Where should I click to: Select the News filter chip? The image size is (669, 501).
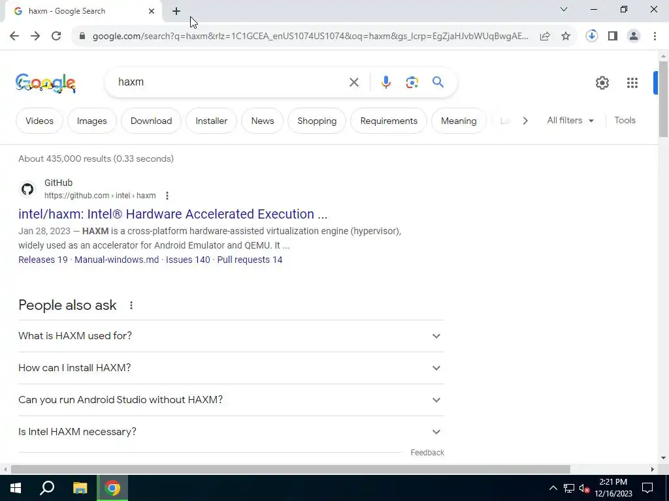click(x=263, y=121)
